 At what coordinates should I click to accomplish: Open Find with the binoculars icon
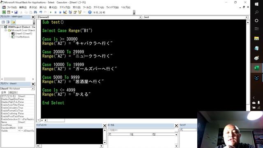point(35,12)
